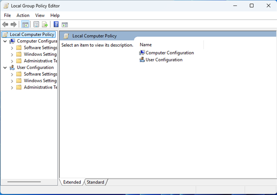Expand Software Settings under User Configuration

12,74
